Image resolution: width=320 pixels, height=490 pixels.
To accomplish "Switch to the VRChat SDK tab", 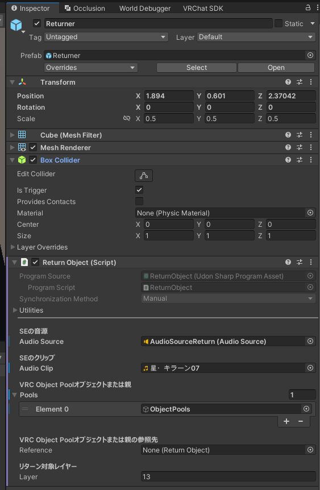I will point(203,9).
